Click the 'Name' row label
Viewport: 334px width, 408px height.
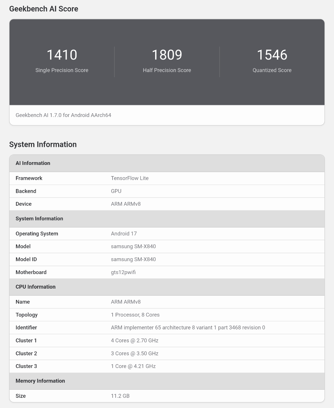coord(23,302)
